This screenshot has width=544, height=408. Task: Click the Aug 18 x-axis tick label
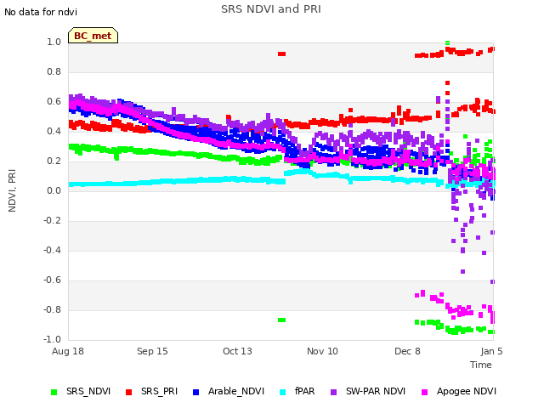click(68, 351)
